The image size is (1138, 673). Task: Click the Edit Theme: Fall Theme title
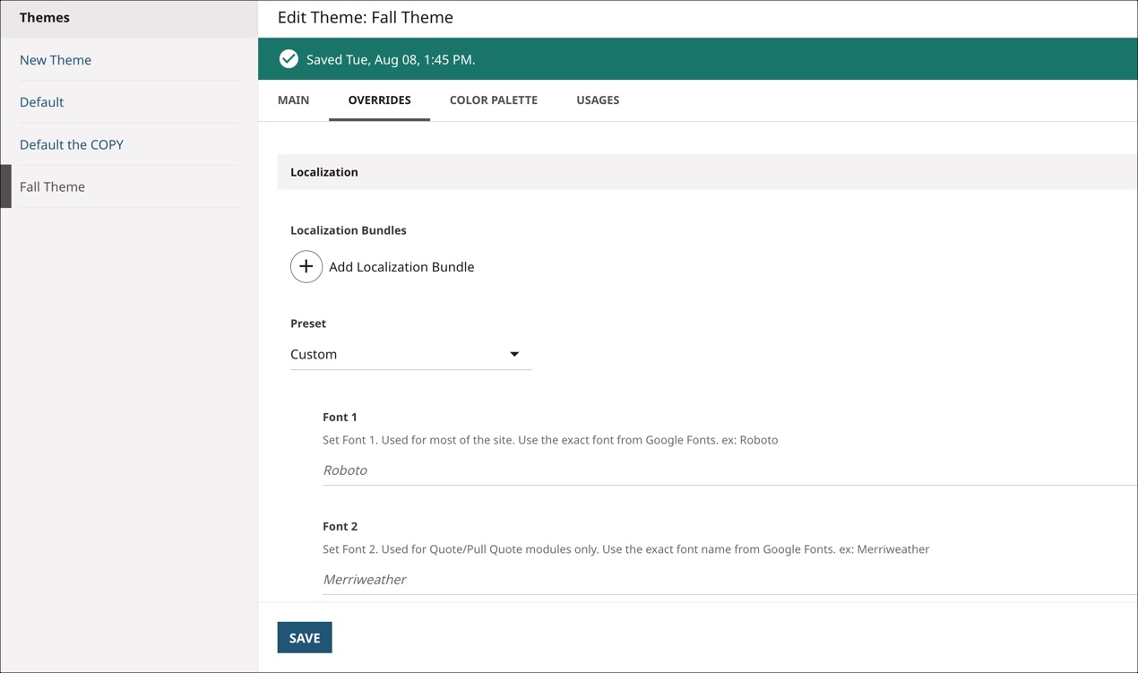(x=366, y=17)
